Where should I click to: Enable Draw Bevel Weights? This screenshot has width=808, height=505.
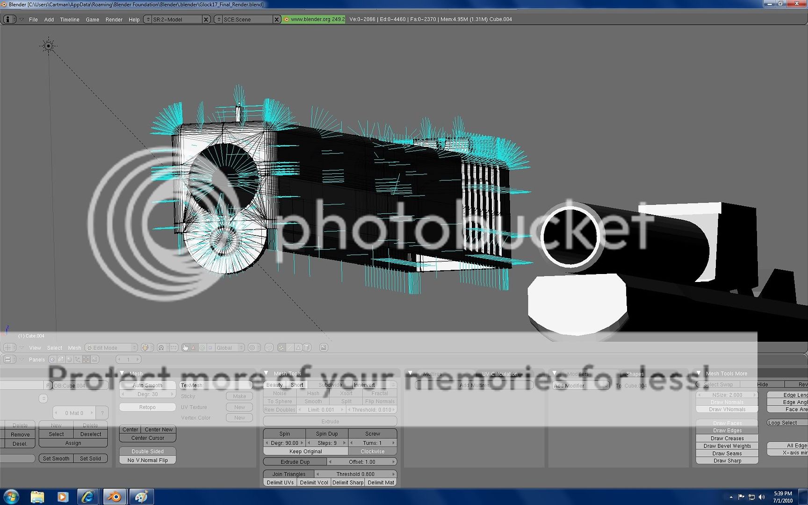[x=727, y=446]
